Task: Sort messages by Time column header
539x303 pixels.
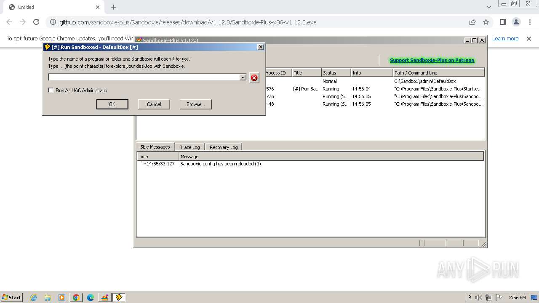Action: (x=158, y=157)
